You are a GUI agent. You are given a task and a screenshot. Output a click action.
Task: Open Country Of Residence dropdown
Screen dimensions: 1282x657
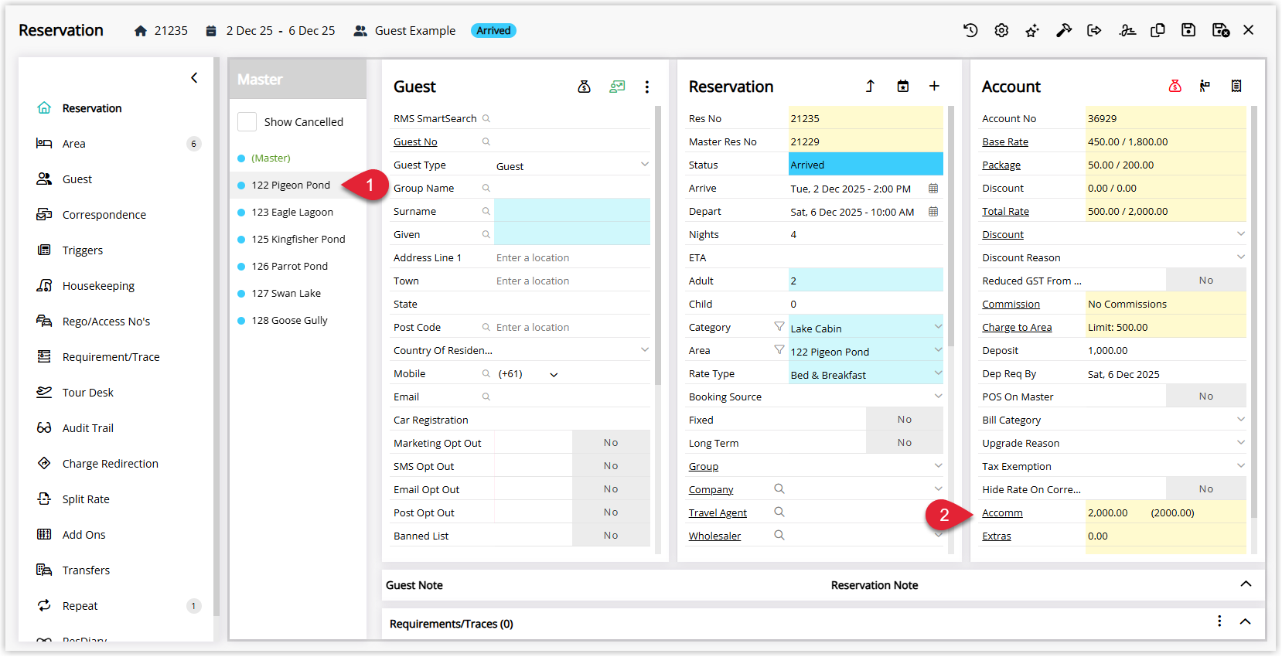pyautogui.click(x=645, y=350)
